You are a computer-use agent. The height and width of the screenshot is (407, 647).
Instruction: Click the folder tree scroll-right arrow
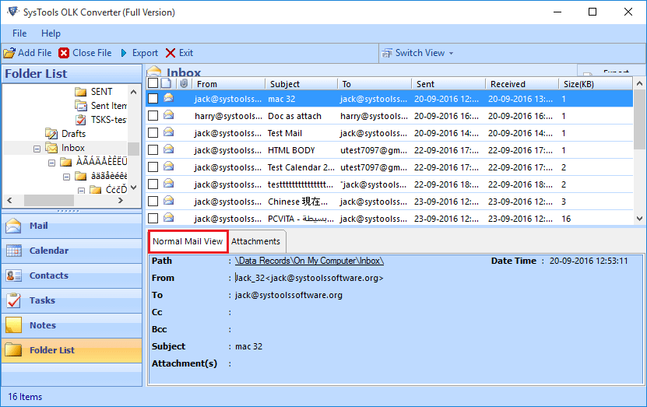click(x=121, y=201)
